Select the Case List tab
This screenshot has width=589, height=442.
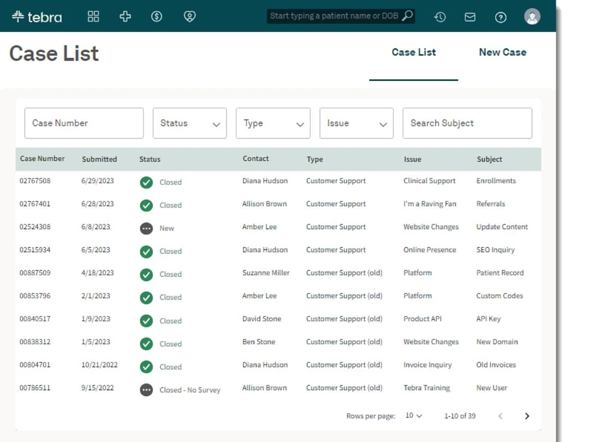[x=413, y=52]
